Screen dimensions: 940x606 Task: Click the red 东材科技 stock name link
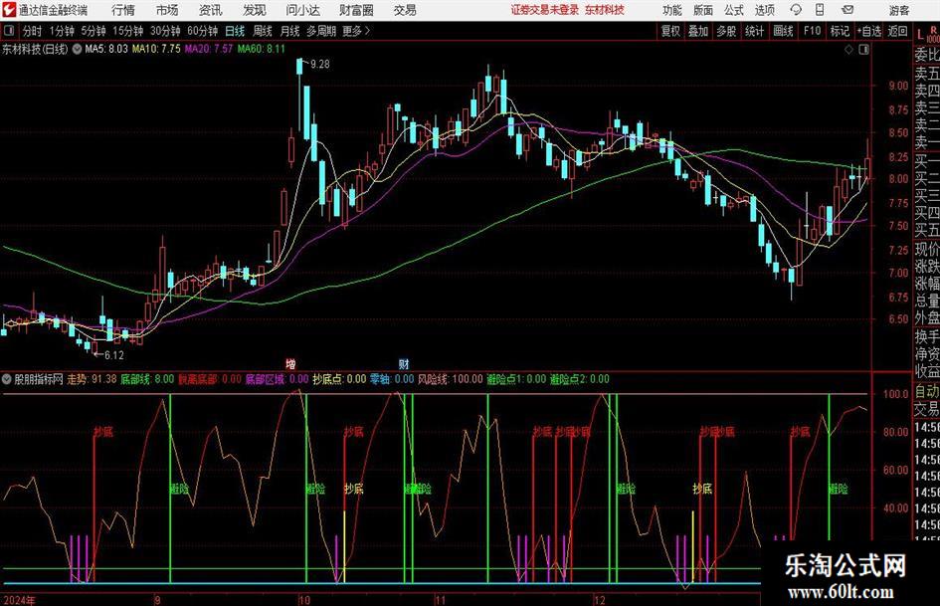[x=605, y=10]
